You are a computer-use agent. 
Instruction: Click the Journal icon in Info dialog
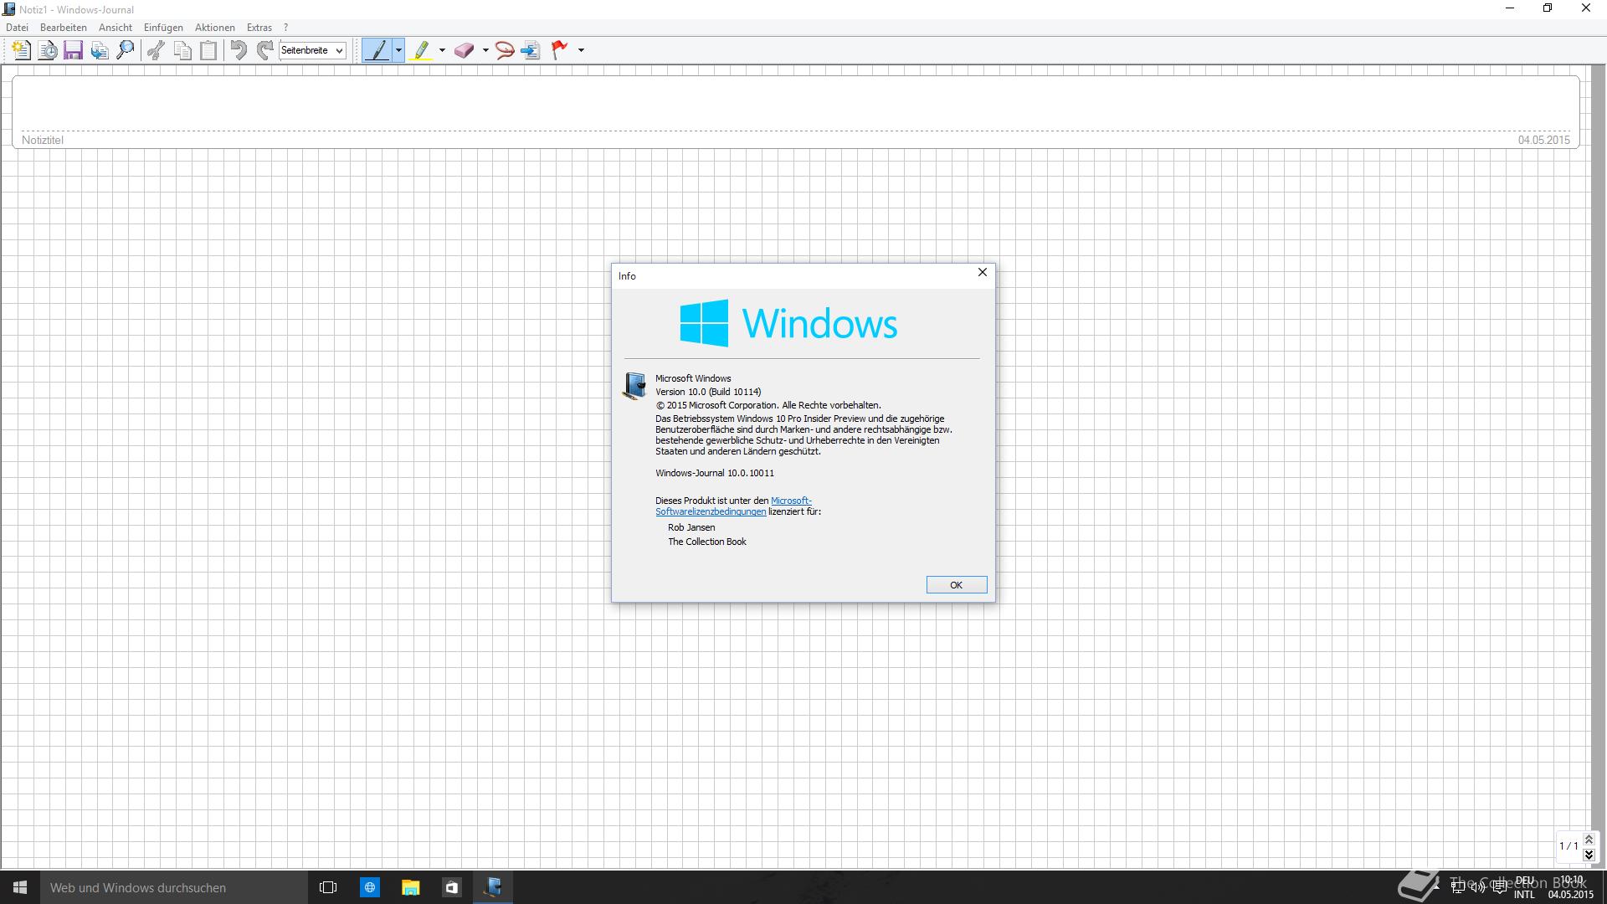click(x=634, y=386)
